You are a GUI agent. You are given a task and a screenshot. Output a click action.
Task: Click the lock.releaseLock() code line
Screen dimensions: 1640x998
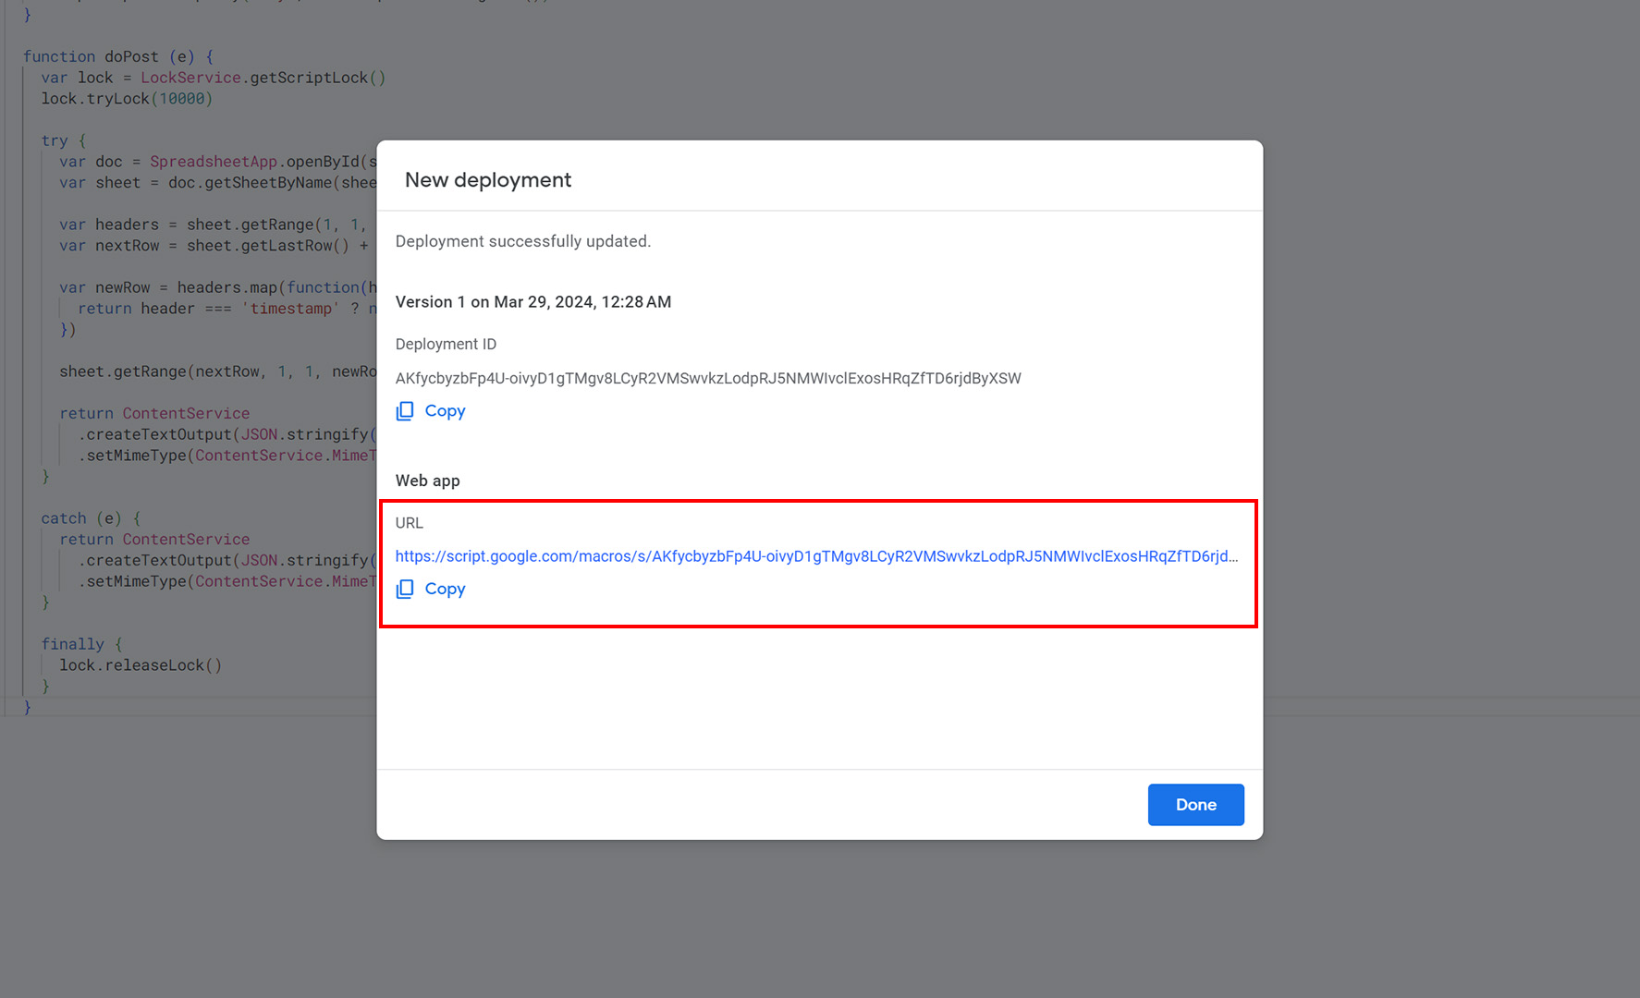click(141, 665)
